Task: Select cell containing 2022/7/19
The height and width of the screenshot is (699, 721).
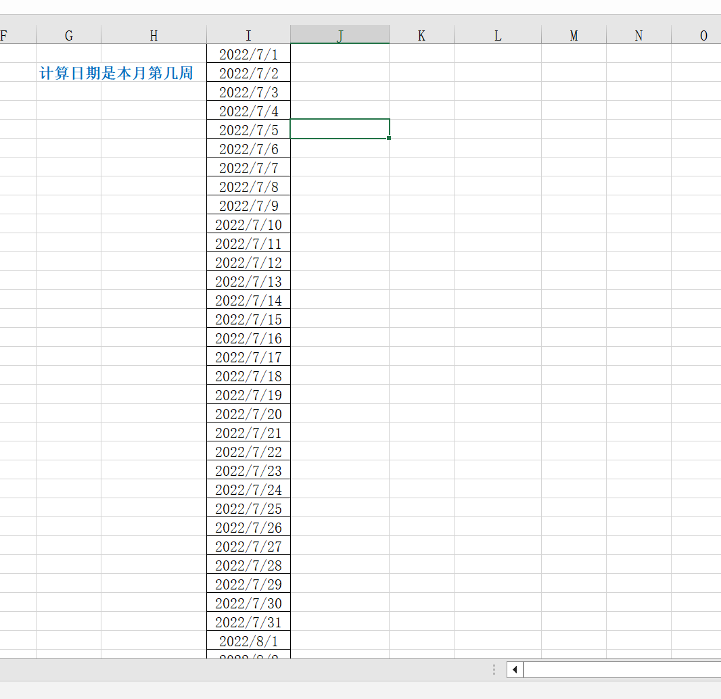Action: click(x=248, y=394)
